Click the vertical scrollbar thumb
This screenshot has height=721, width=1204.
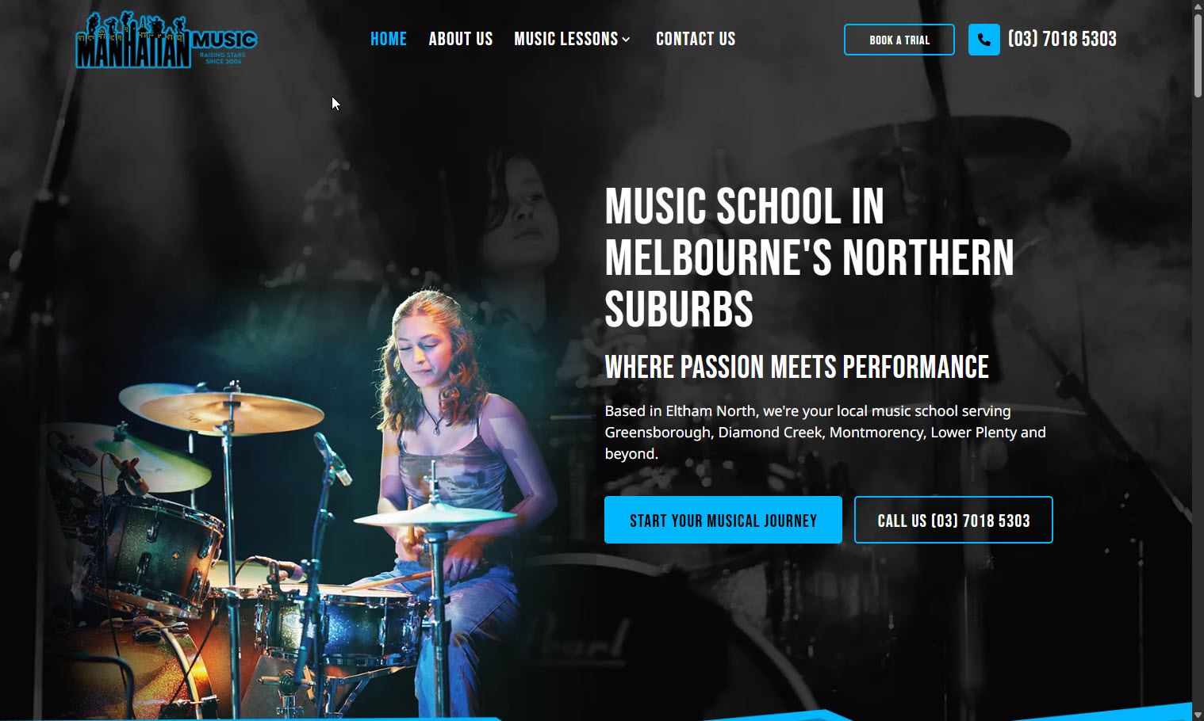1198,55
